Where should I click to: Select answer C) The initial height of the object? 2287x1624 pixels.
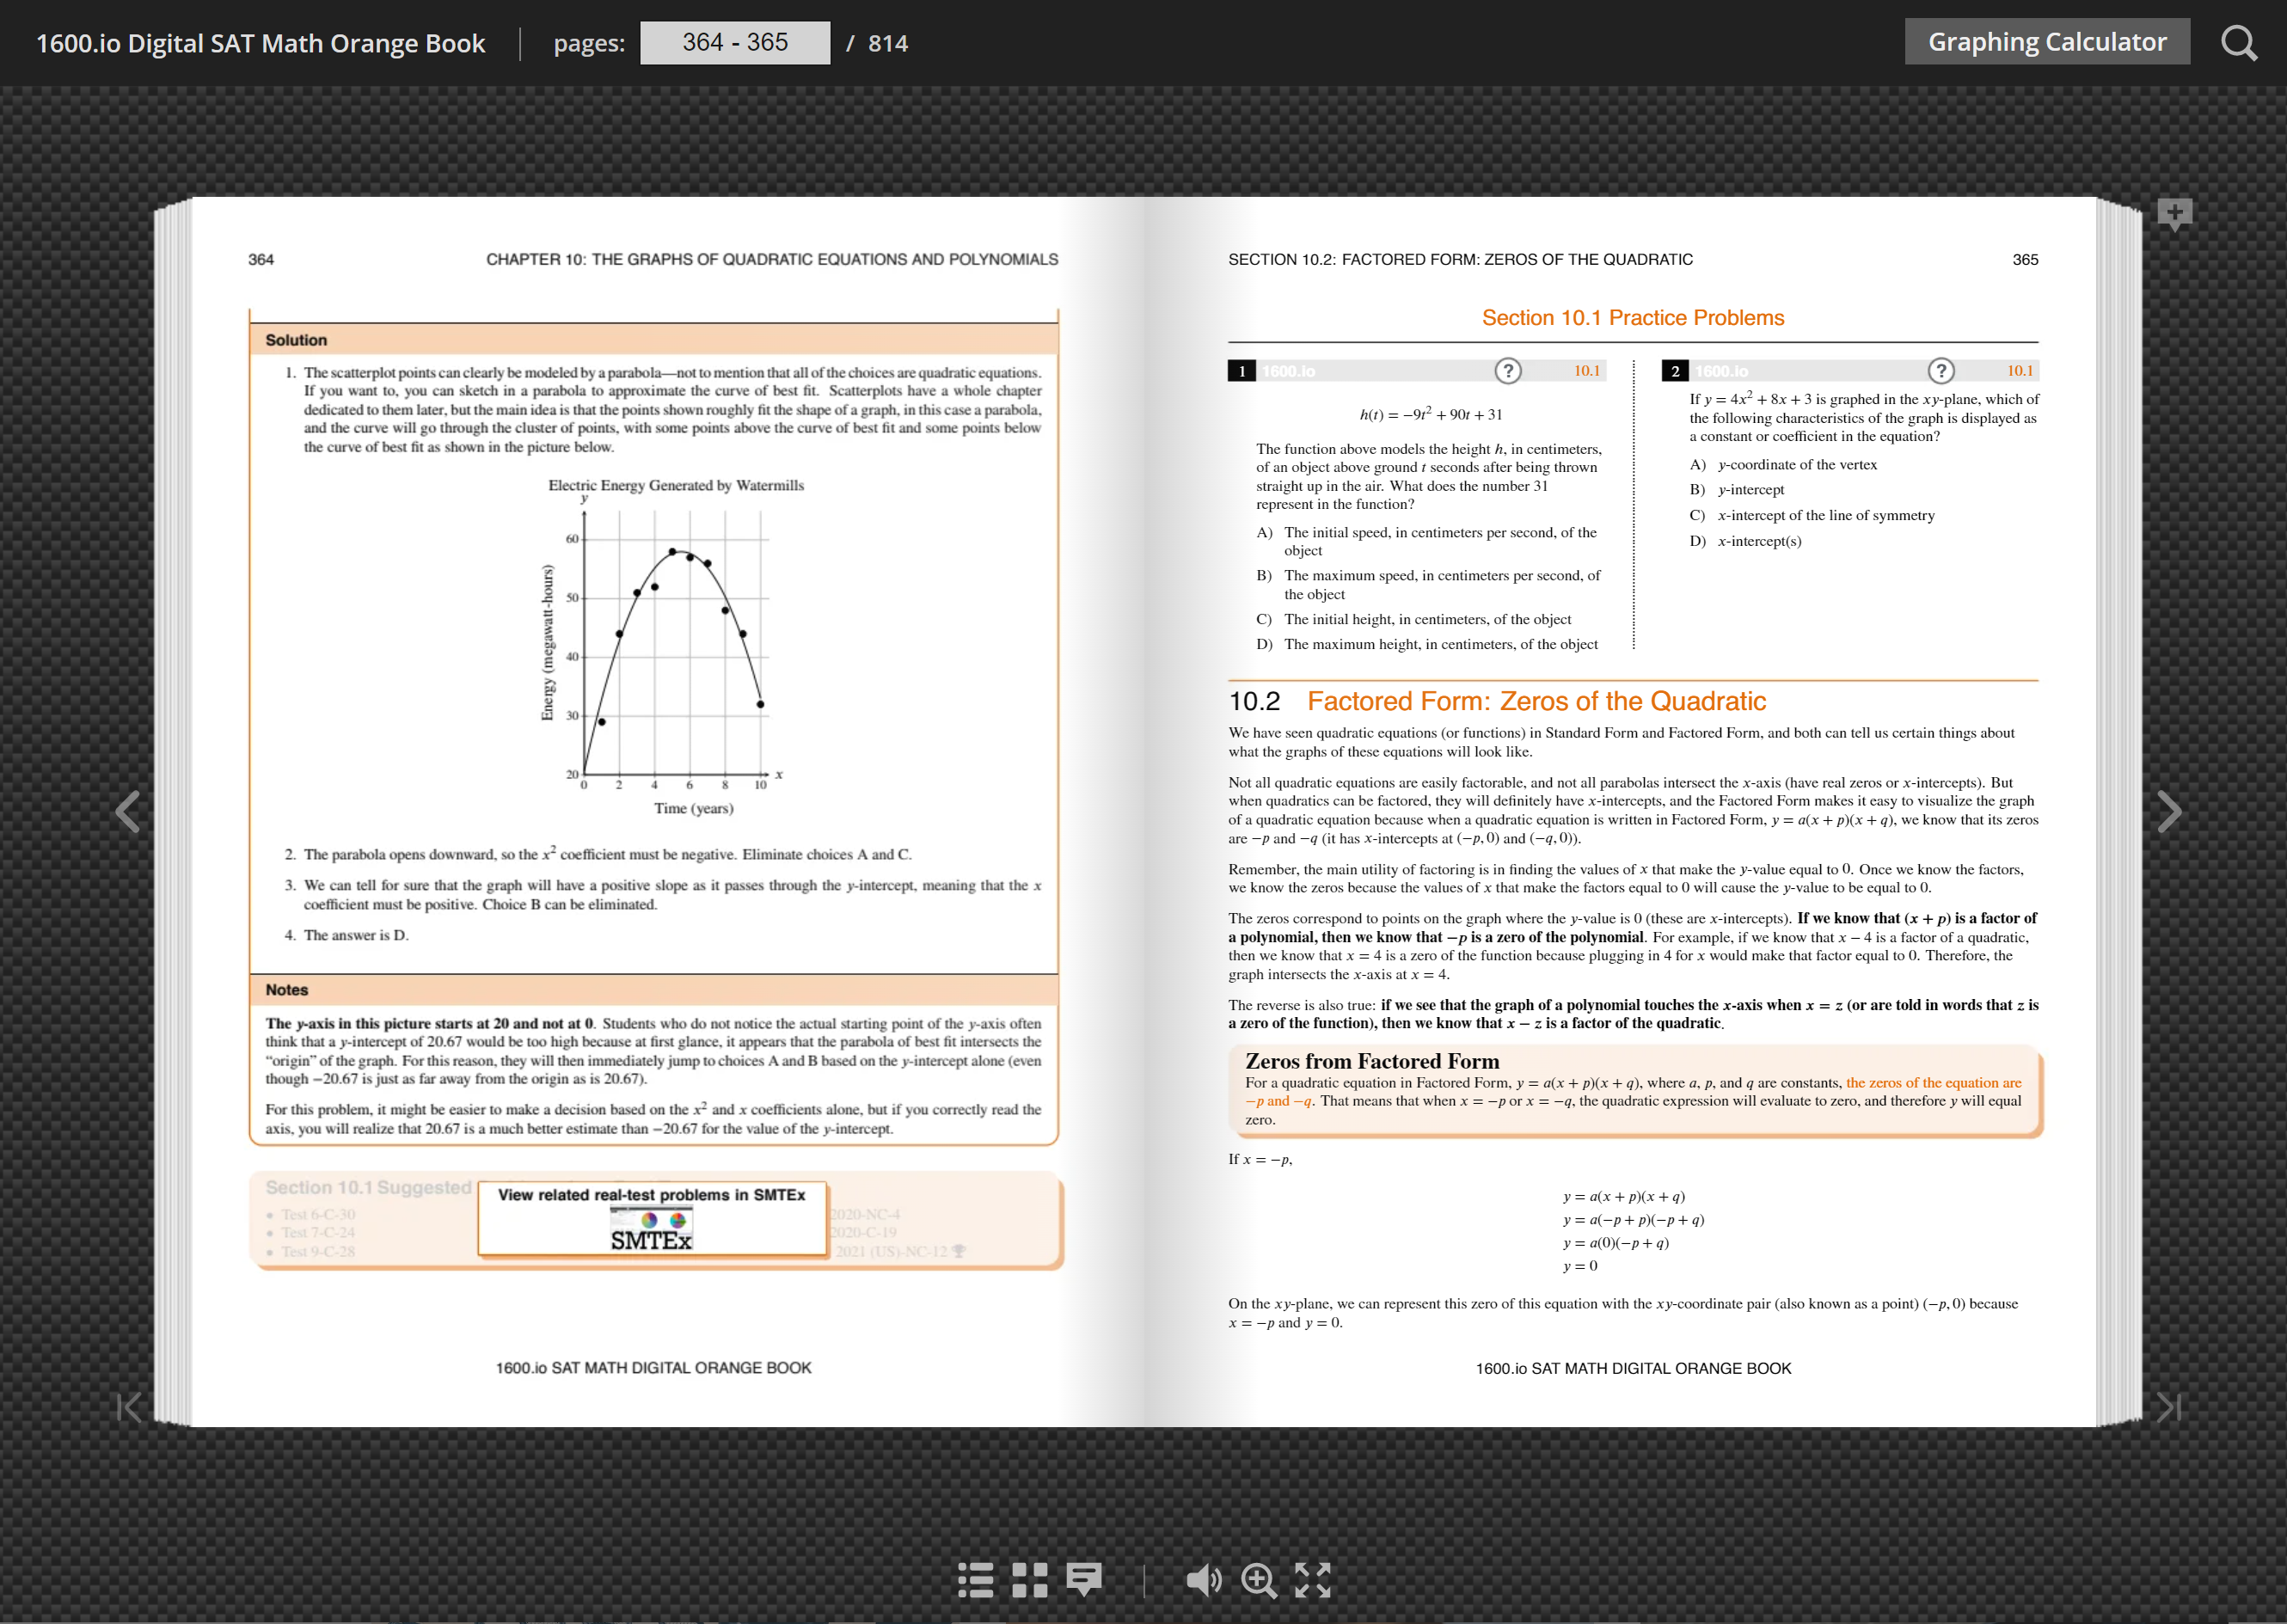click(x=1414, y=619)
